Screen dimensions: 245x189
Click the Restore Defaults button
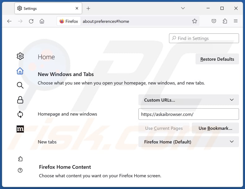point(217,59)
